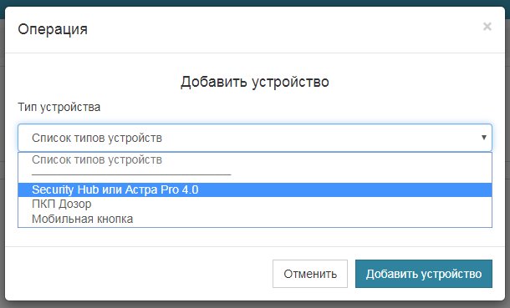The image size is (510, 308).
Task: Click blank space right of the Мобильная кнопка entry
Action: point(312,219)
